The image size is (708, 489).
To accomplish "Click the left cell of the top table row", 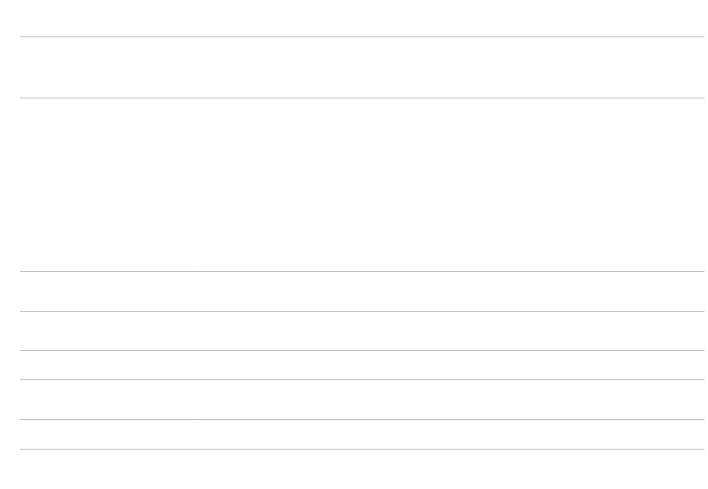I will [107, 67].
